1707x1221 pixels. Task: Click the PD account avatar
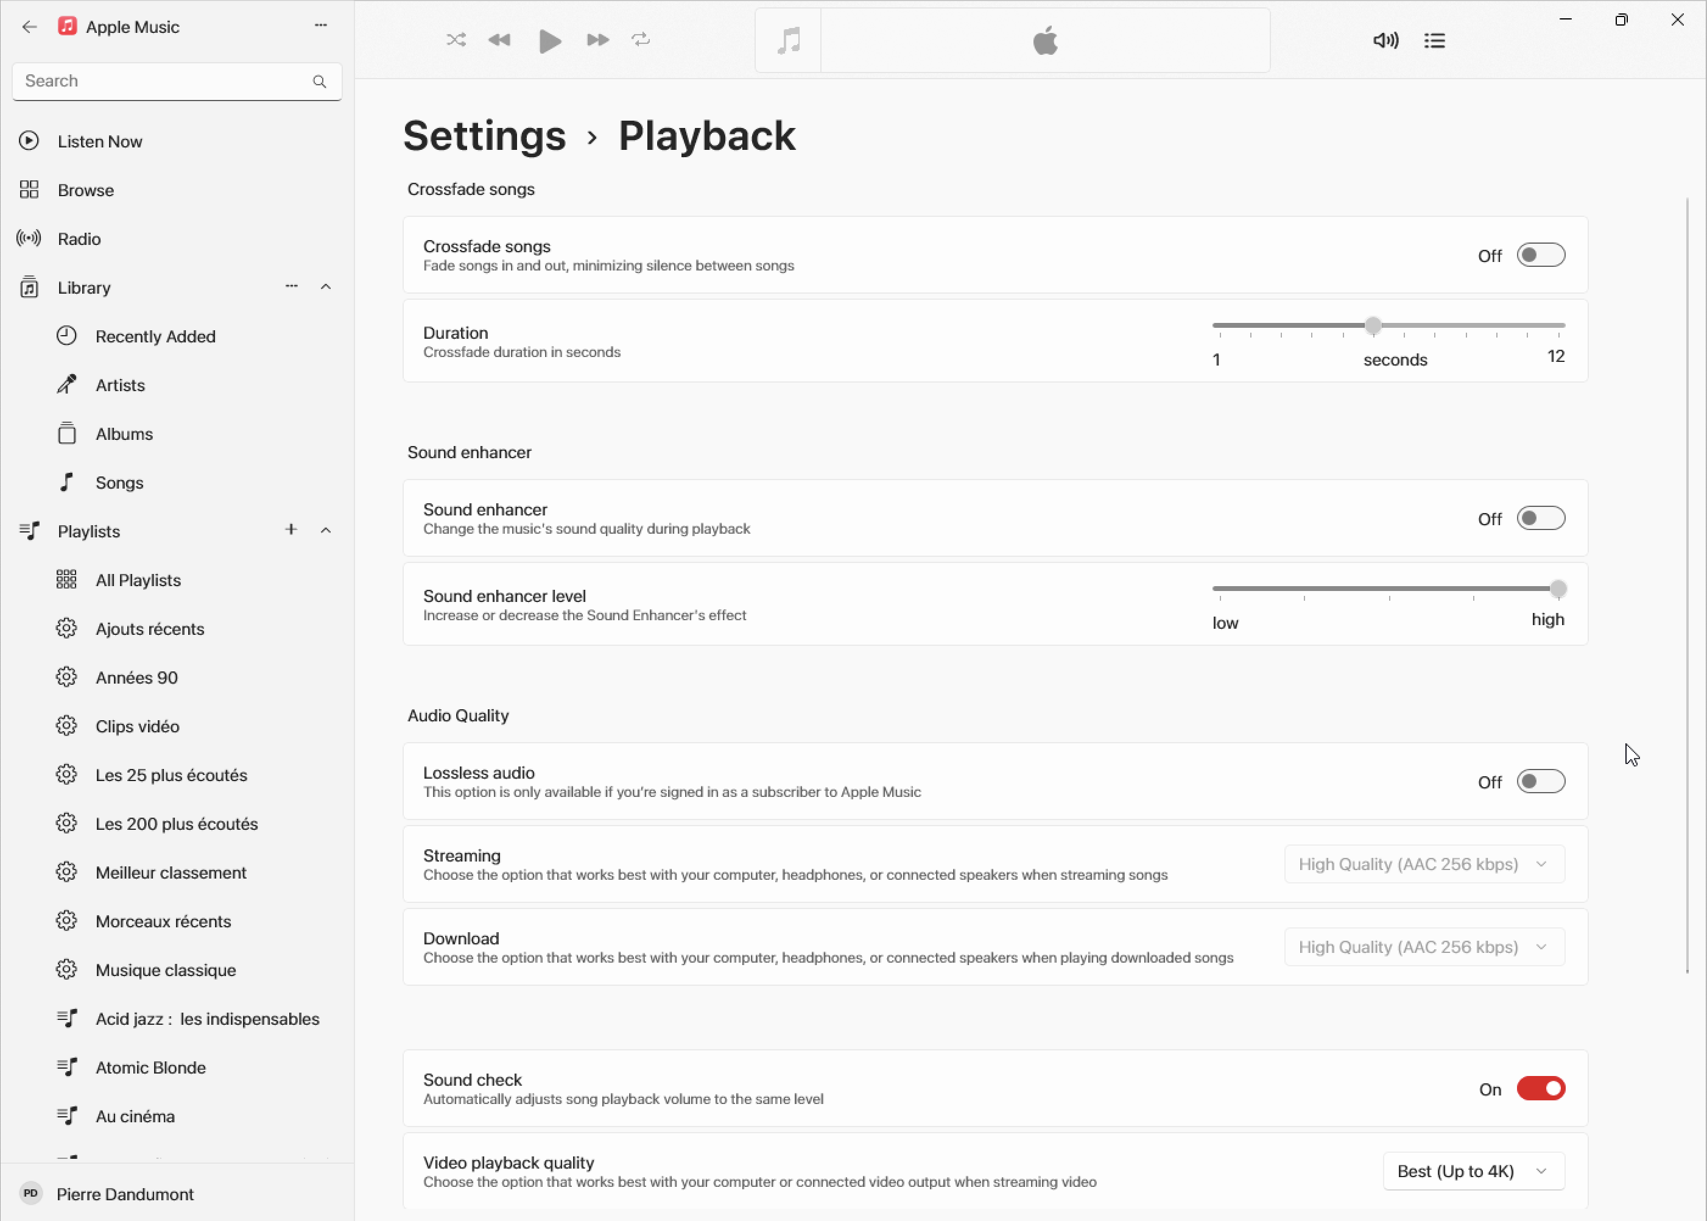(31, 1194)
